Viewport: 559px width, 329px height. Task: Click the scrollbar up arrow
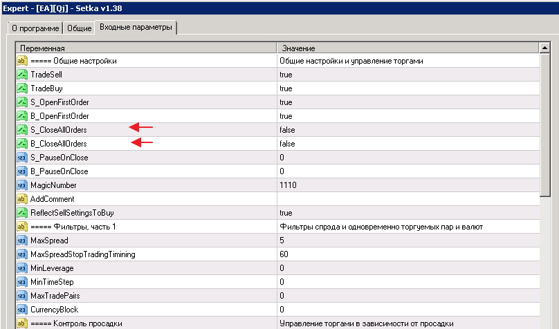pyautogui.click(x=544, y=48)
